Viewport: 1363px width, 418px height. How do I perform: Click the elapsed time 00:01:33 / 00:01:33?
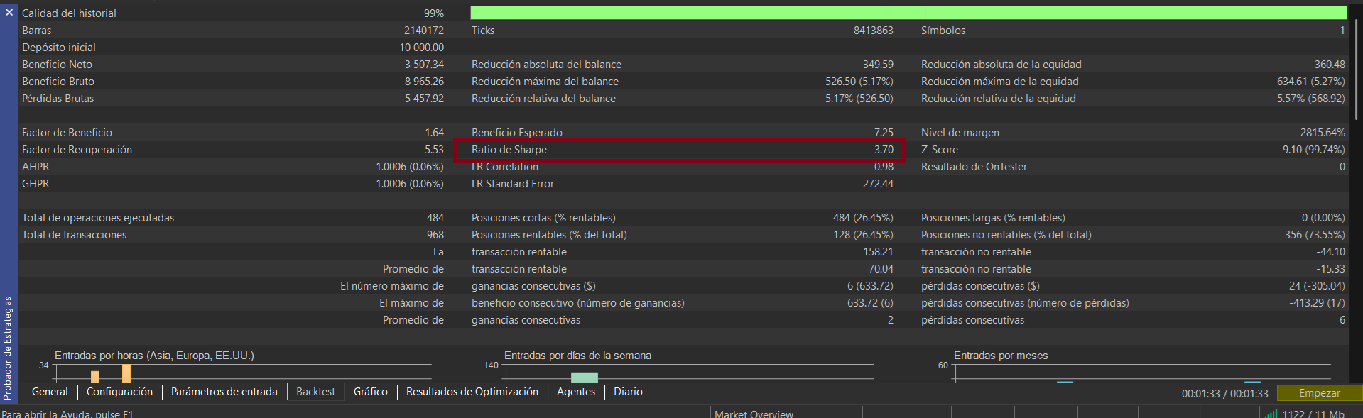[1224, 393]
